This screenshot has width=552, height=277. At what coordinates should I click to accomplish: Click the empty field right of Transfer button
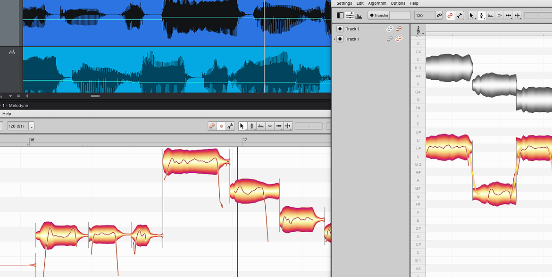click(x=400, y=16)
